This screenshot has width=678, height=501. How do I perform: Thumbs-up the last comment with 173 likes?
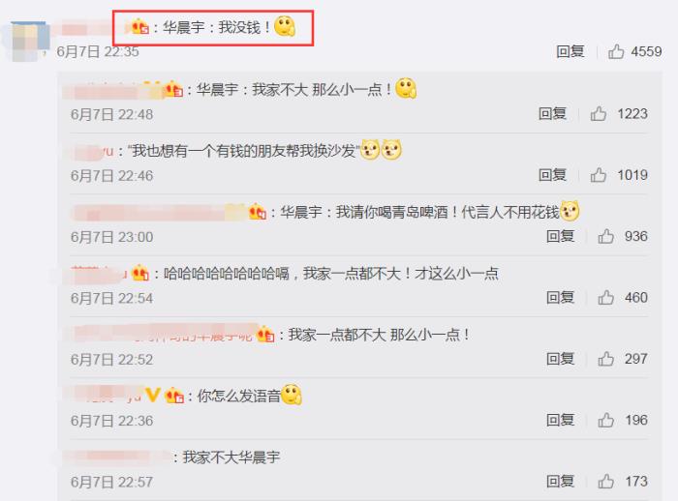tap(605, 482)
